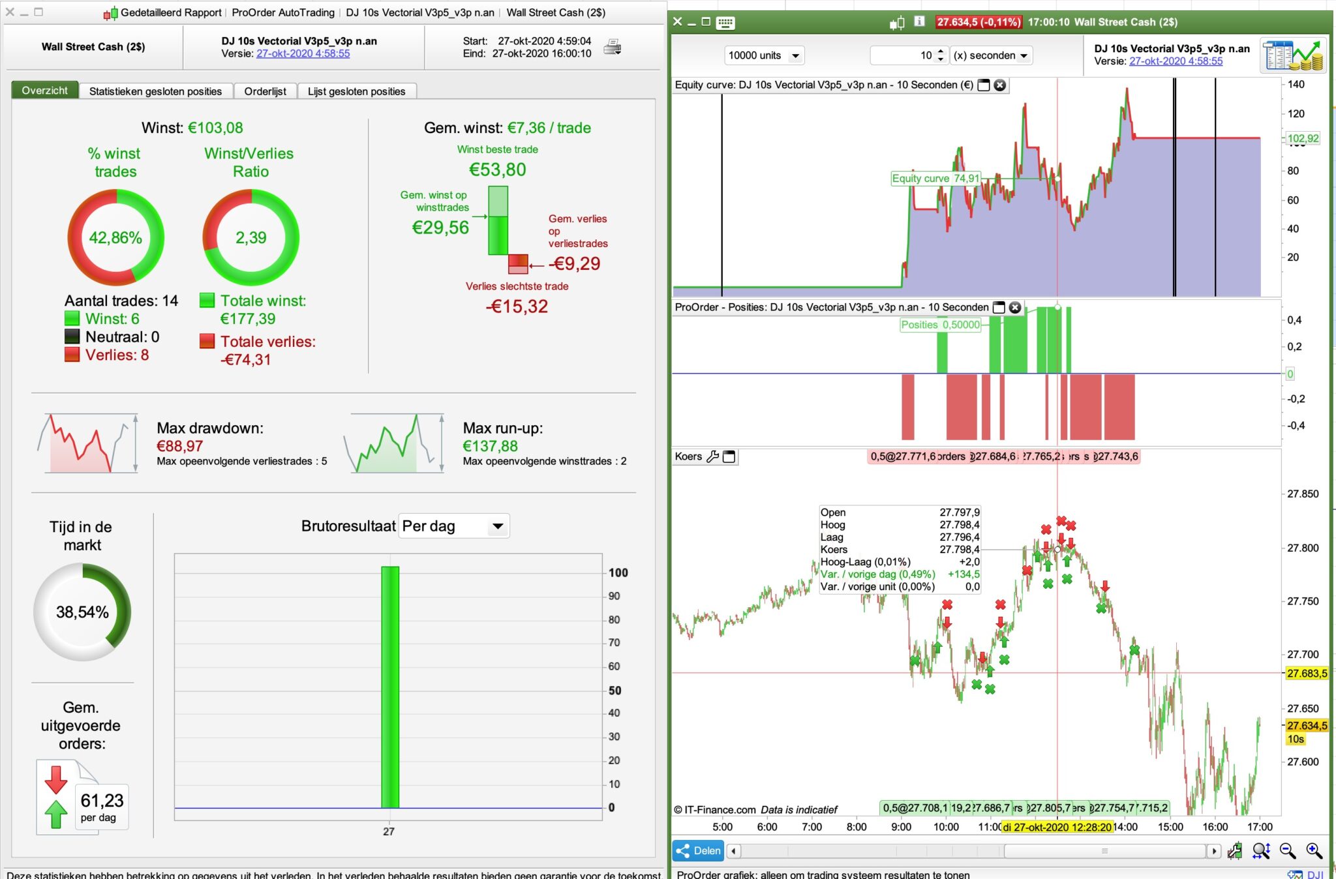Open the detailed report statistics icon
This screenshot has width=1336, height=879.
1292,55
